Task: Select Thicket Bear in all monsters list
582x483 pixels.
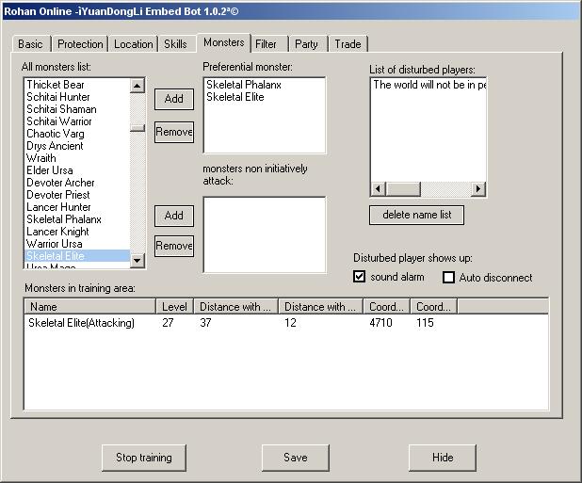Action: click(77, 85)
